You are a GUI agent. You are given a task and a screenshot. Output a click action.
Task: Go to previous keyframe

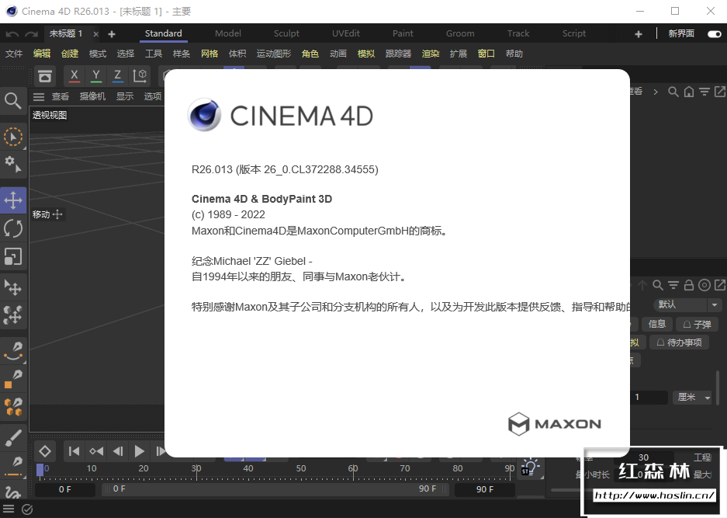(x=96, y=451)
